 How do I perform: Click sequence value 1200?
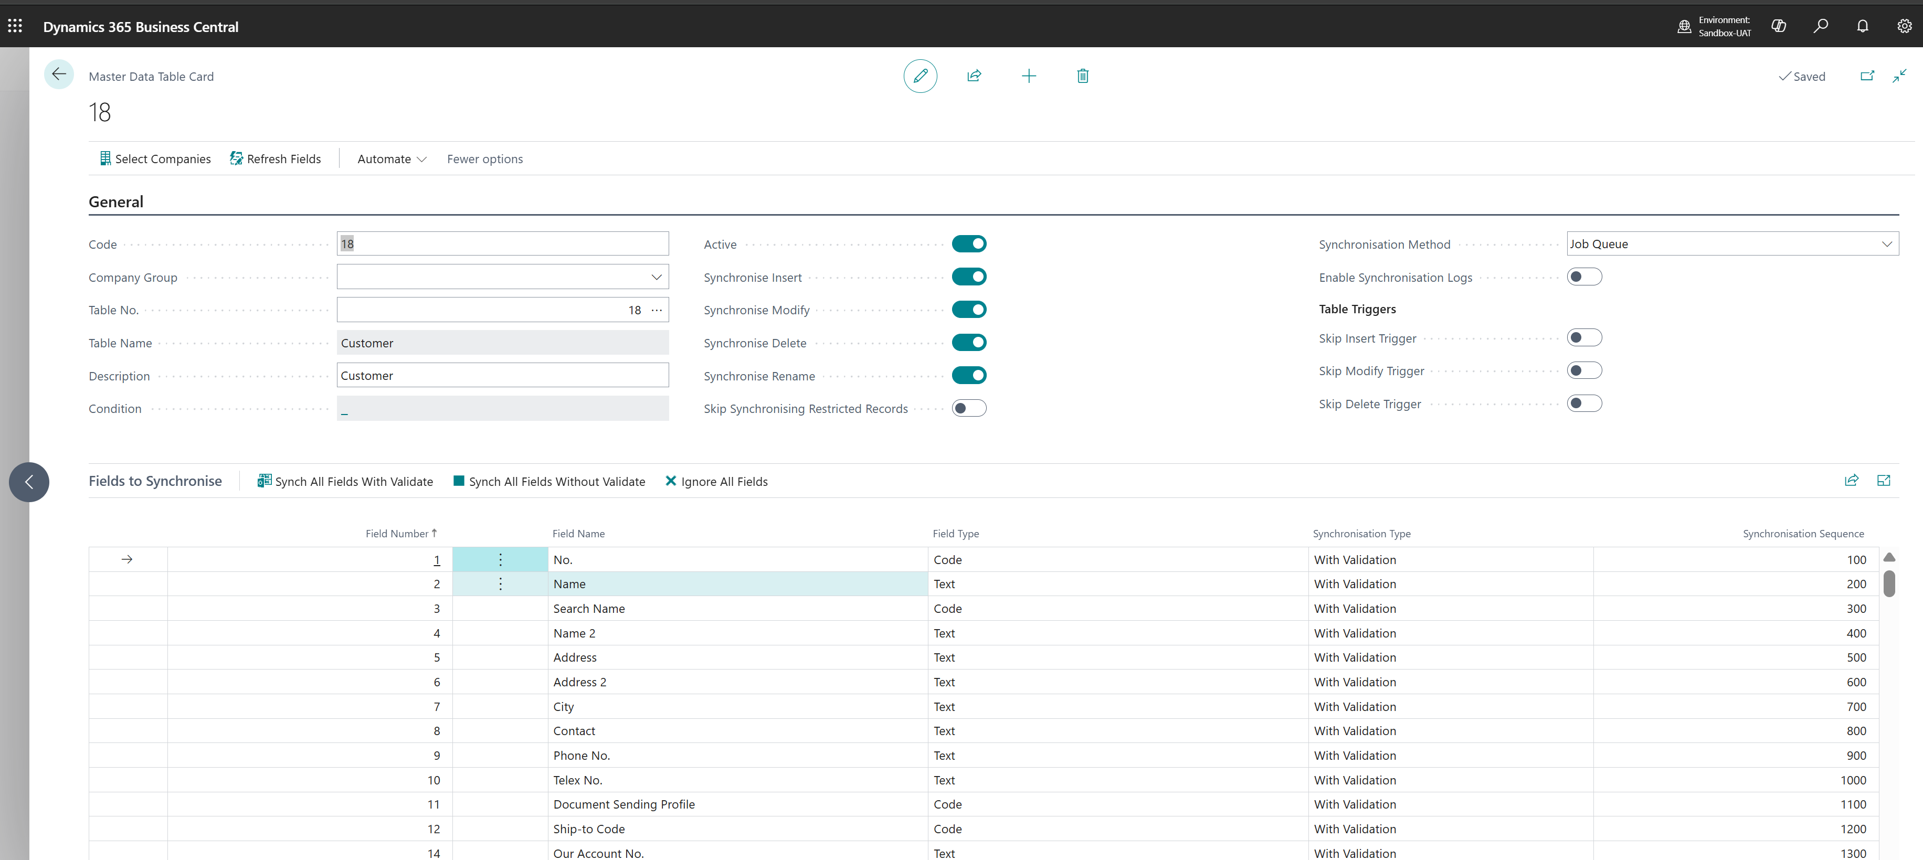[1853, 829]
